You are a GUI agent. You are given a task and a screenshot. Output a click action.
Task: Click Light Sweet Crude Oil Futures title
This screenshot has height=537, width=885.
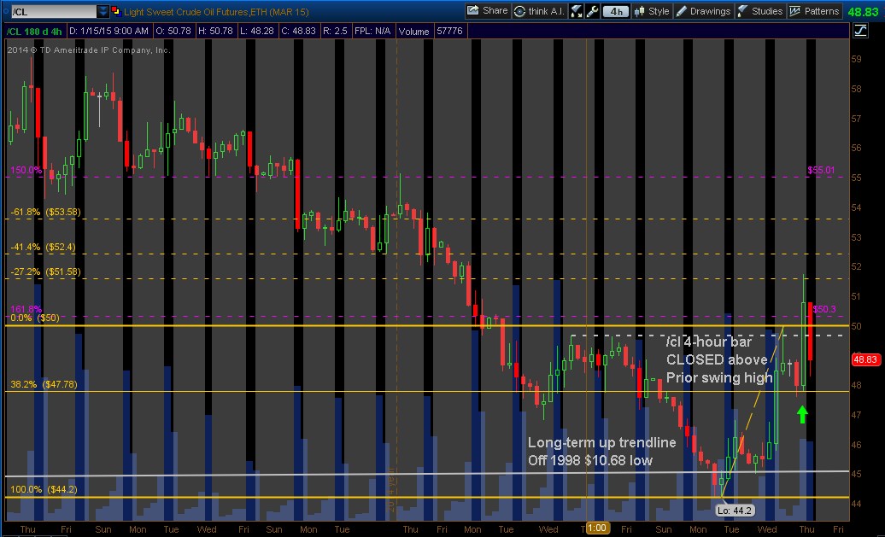(216, 11)
